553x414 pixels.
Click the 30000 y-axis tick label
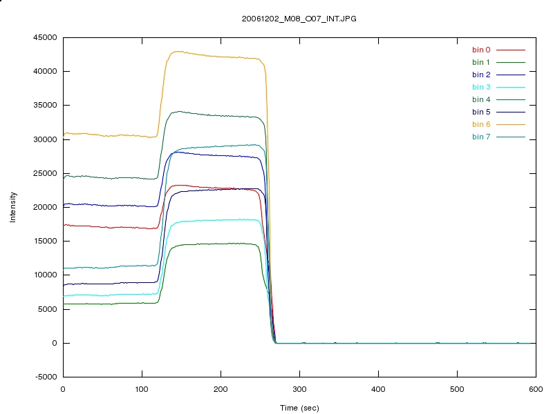click(x=45, y=139)
